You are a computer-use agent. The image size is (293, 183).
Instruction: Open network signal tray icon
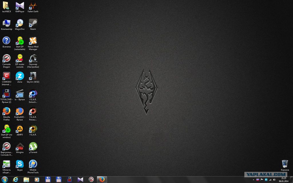(270, 180)
